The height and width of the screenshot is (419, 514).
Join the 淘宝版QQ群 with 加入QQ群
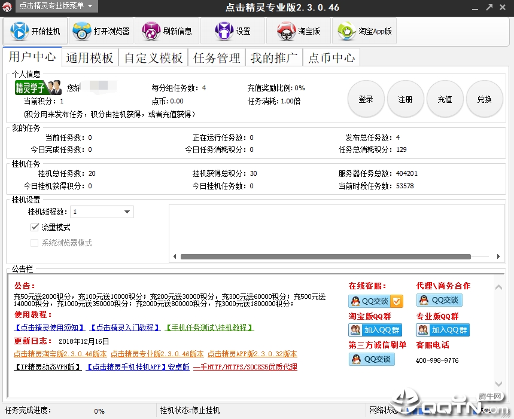tap(375, 330)
